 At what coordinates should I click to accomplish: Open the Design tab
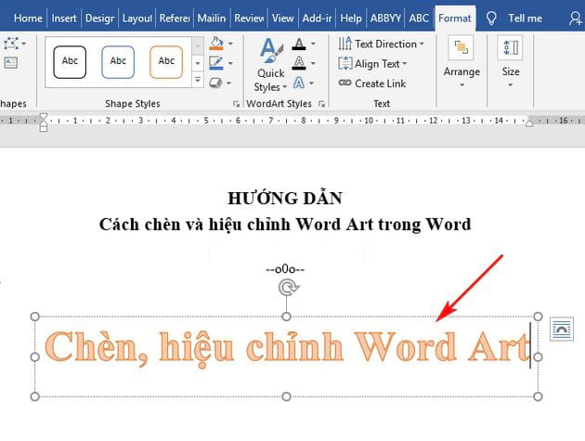99,19
